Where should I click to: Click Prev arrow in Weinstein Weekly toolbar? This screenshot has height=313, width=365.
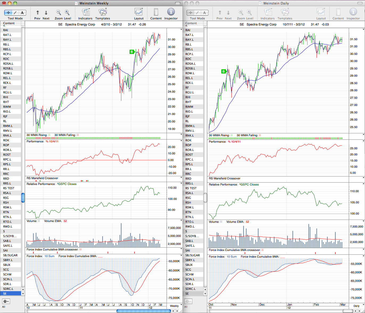(38, 13)
